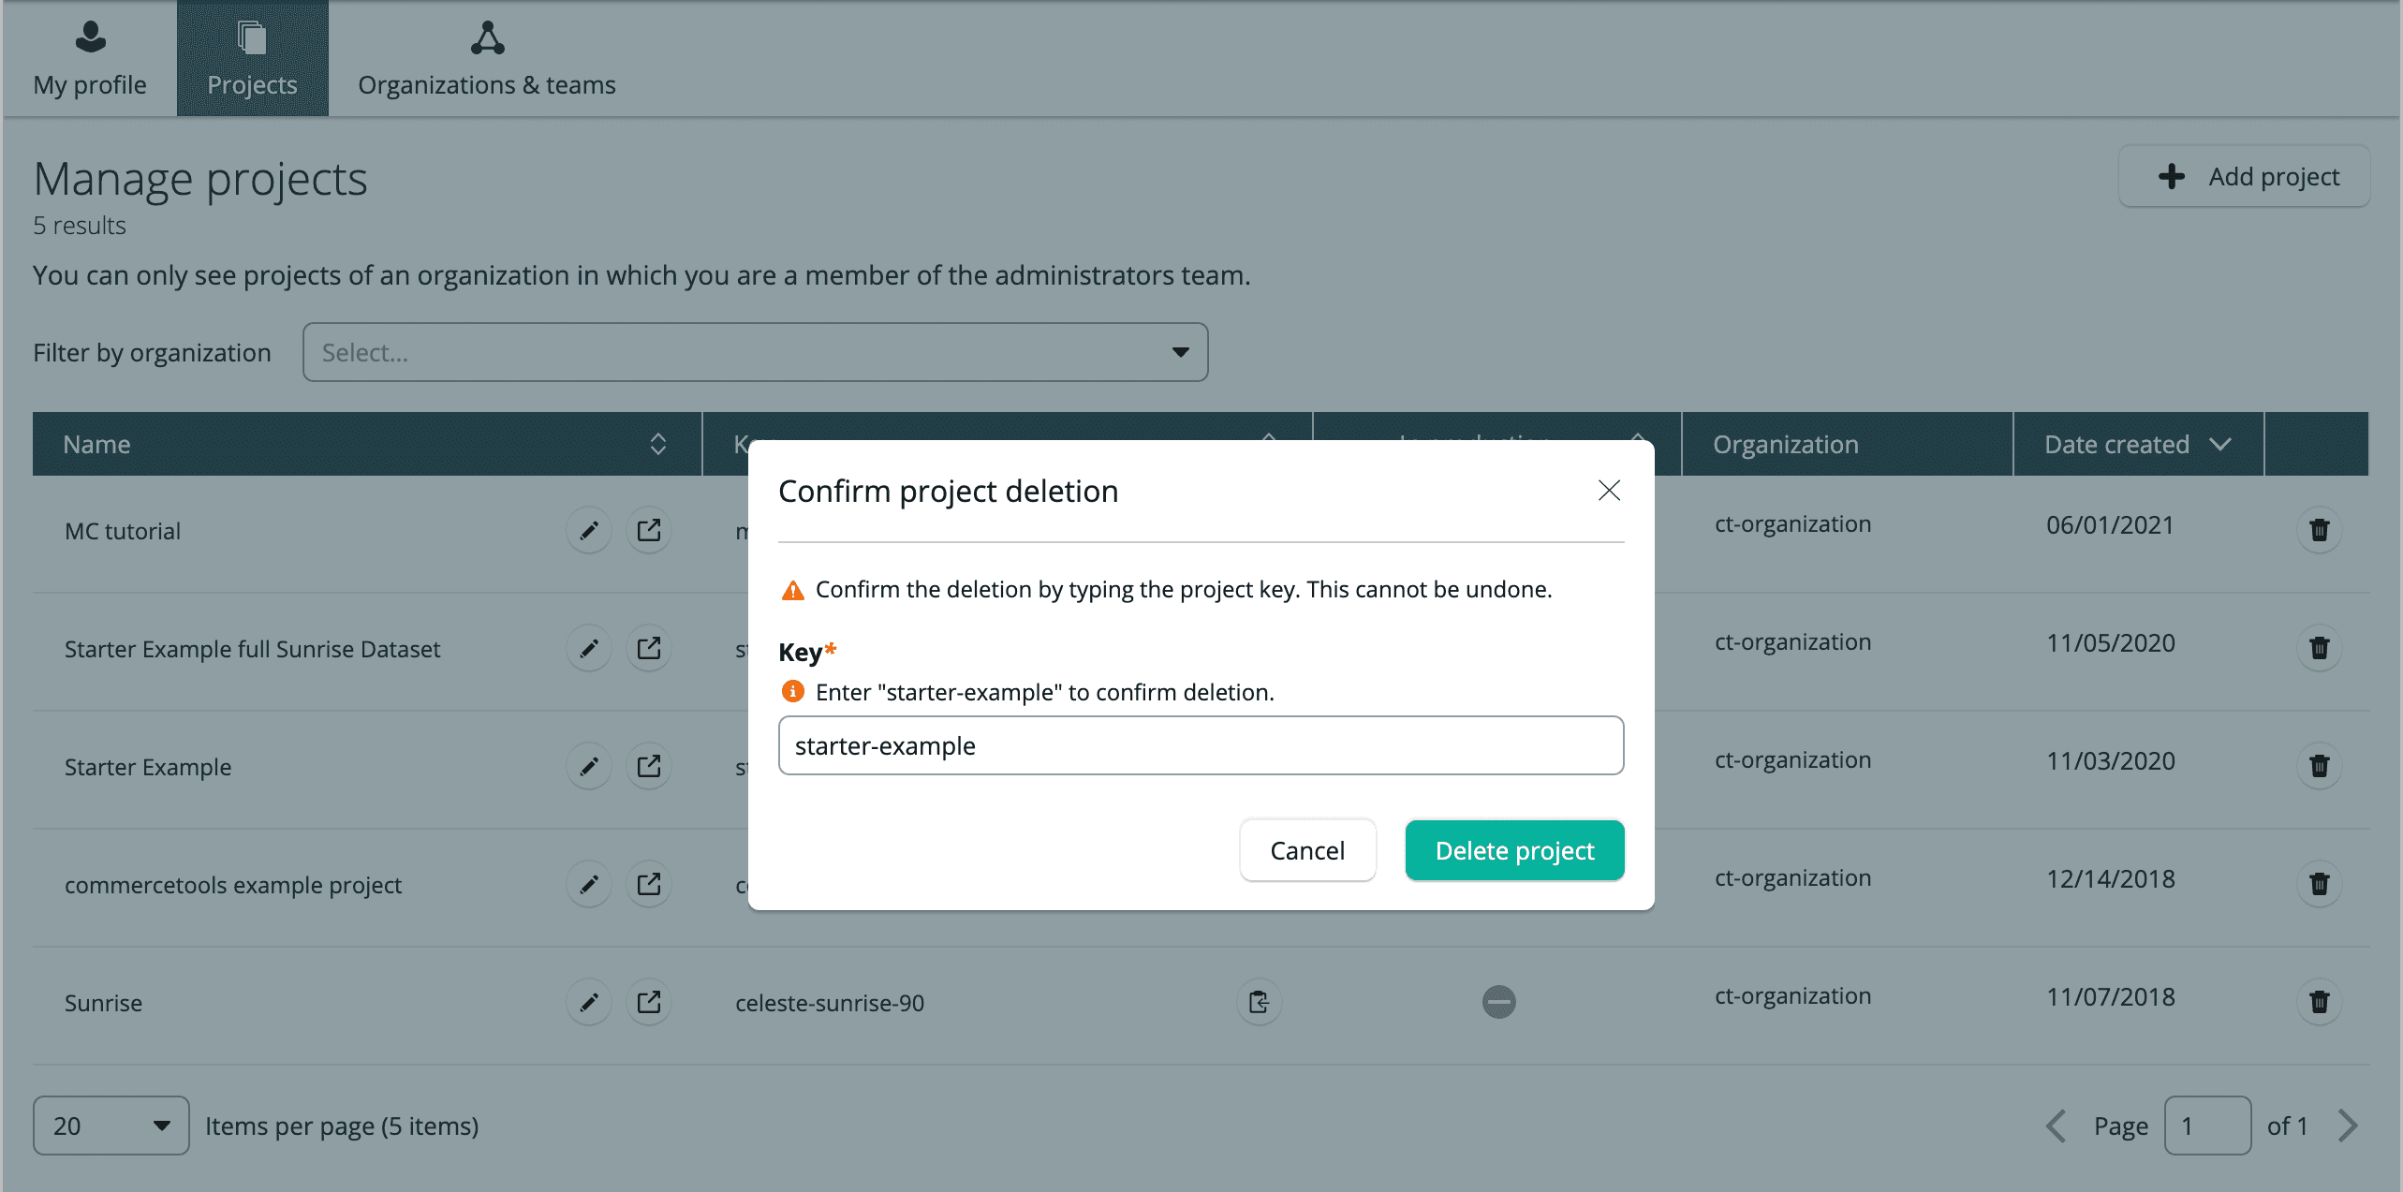Sort table by Name column
This screenshot has height=1192, width=2403.
coord(657,444)
